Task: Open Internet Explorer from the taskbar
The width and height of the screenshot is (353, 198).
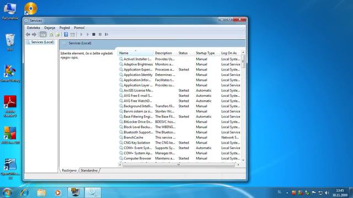Action: click(x=24, y=193)
